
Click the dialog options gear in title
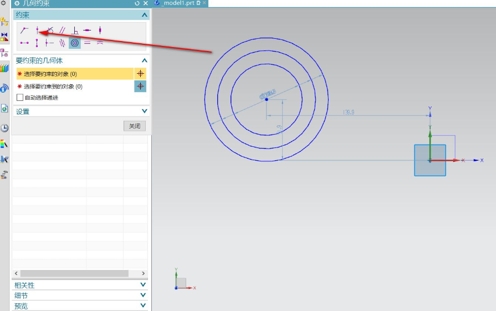click(x=17, y=3)
